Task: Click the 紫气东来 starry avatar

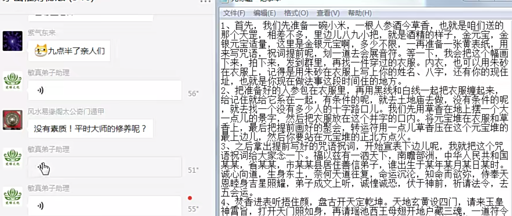Action: click(13, 41)
